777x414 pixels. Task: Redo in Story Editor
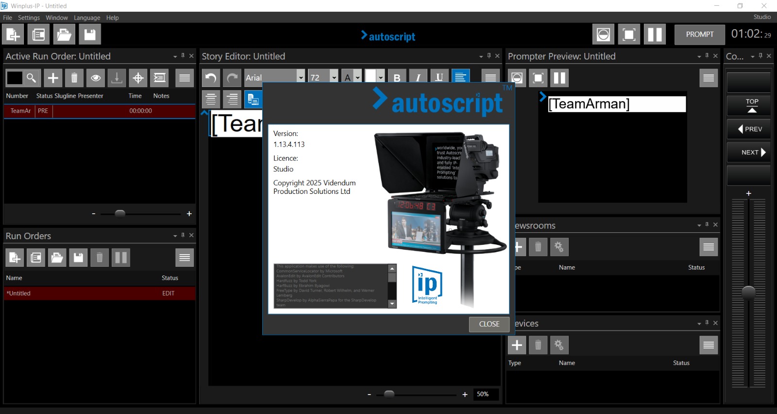[232, 78]
